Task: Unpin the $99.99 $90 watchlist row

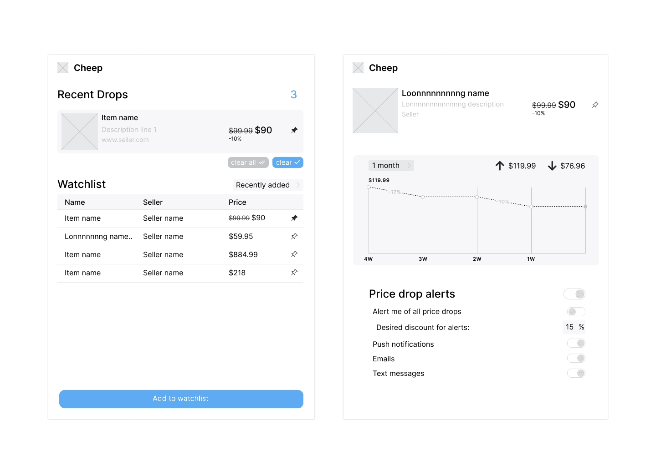Action: [x=294, y=218]
